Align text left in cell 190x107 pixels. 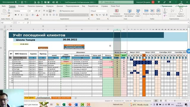click(x=44, y=15)
